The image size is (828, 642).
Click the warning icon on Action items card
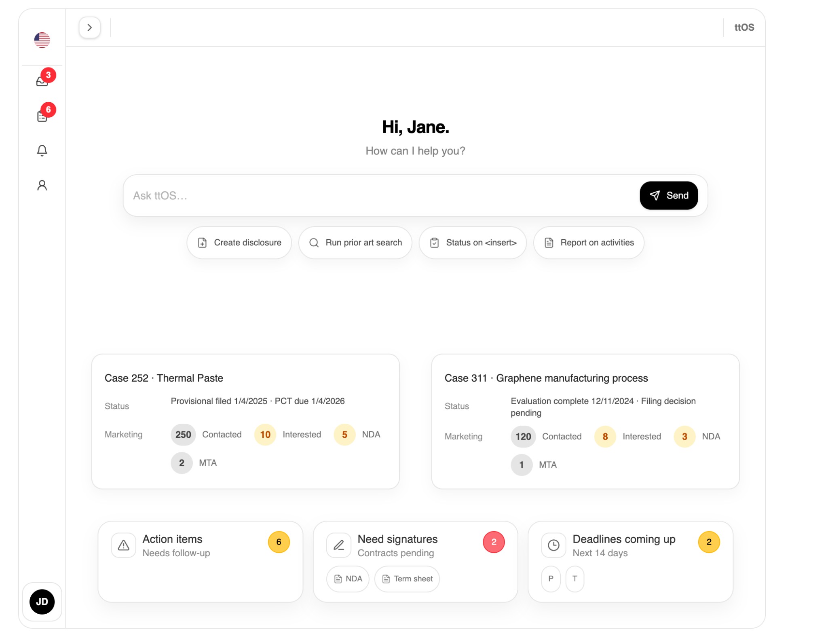point(123,545)
